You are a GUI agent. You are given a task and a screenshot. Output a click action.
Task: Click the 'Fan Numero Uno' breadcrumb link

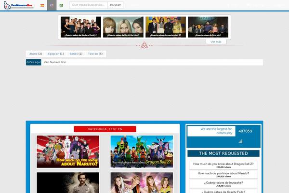55,62
